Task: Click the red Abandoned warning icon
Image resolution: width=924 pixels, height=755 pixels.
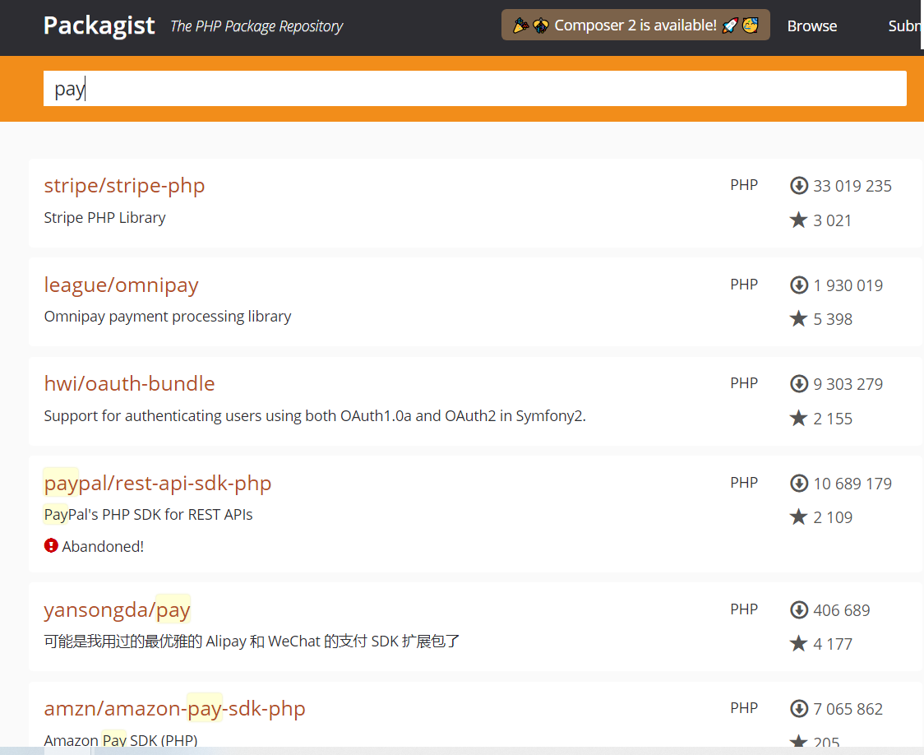Action: (x=51, y=546)
